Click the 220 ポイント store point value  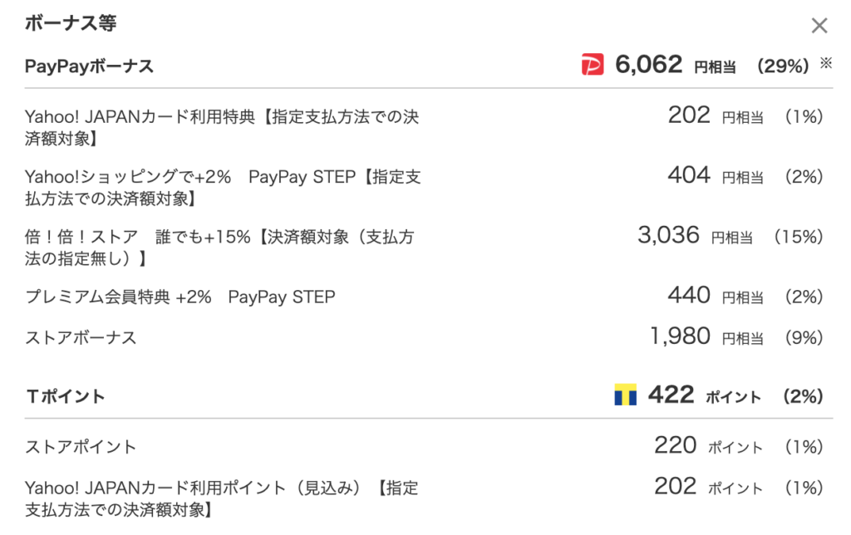click(x=708, y=445)
